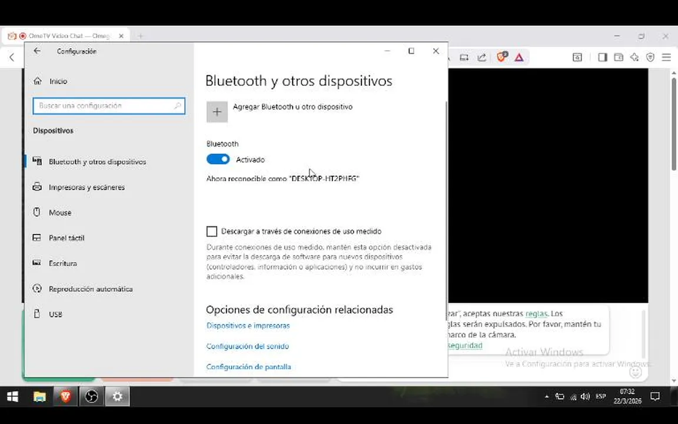
Task: Open Configuración del sonido link
Action: point(247,346)
